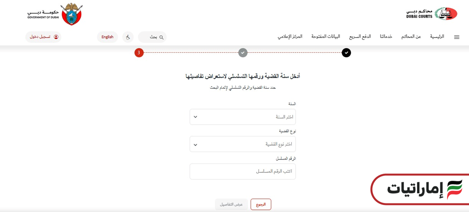Click the عرض التفاصيل details button
The image size is (469, 212).
click(231, 204)
